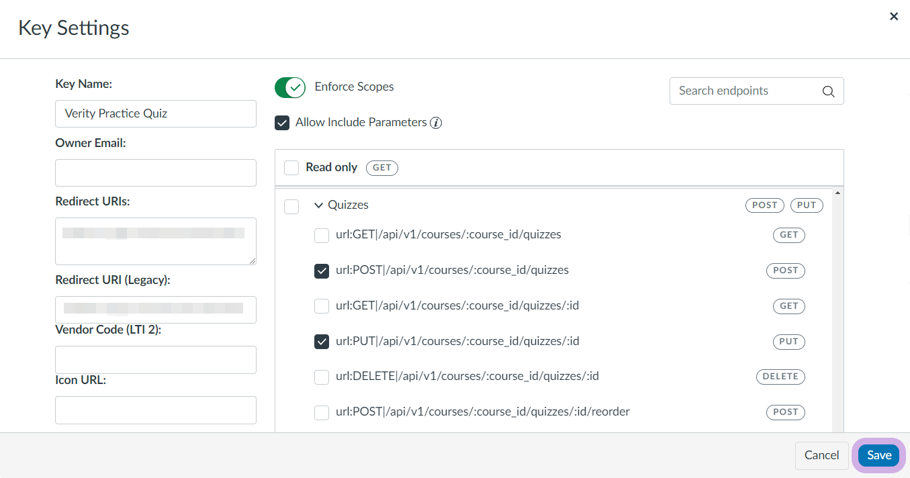This screenshot has width=910, height=478.
Task: Toggle the Enforce Scopes switch
Action: [290, 87]
